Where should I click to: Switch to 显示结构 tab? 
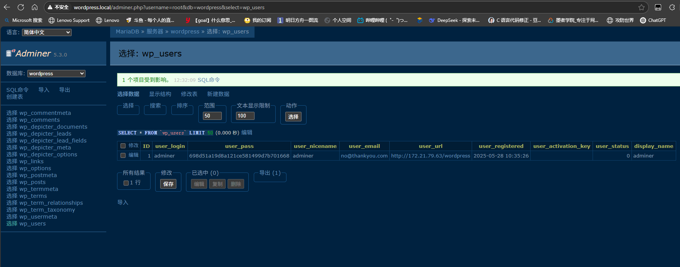160,94
